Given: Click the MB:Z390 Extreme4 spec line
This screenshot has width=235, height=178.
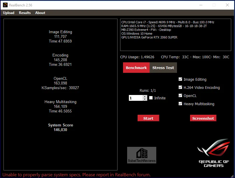Looking at the screenshot, I should (146, 30).
